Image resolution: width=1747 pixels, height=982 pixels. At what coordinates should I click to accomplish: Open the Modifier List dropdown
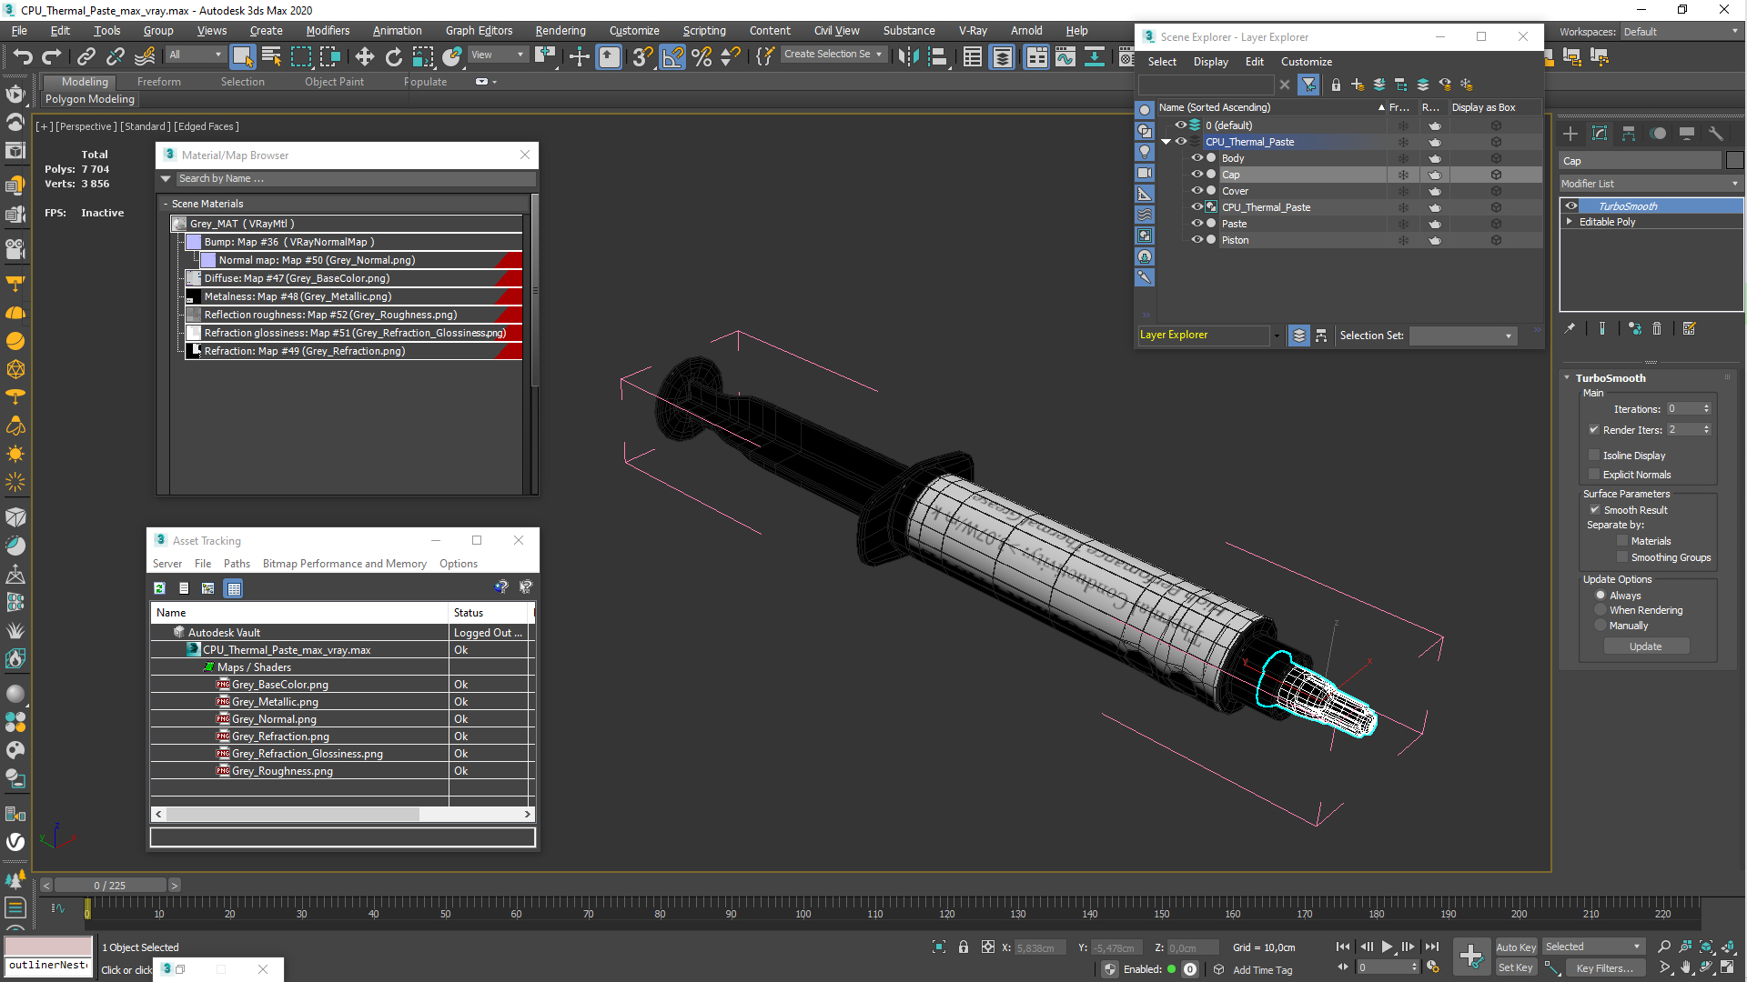point(1651,184)
